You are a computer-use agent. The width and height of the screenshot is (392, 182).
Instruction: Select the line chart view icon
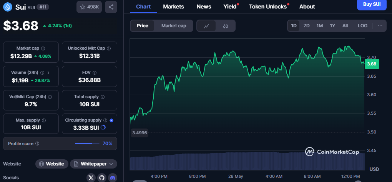(206, 26)
